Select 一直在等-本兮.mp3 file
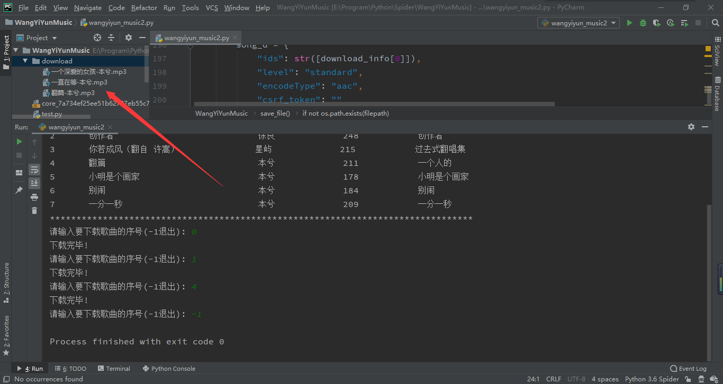The height and width of the screenshot is (384, 723). pyautogui.click(x=79, y=82)
